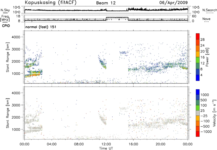Click the 16:00 time tick label
This screenshot has height=150, width=217.
(x=133, y=144)
